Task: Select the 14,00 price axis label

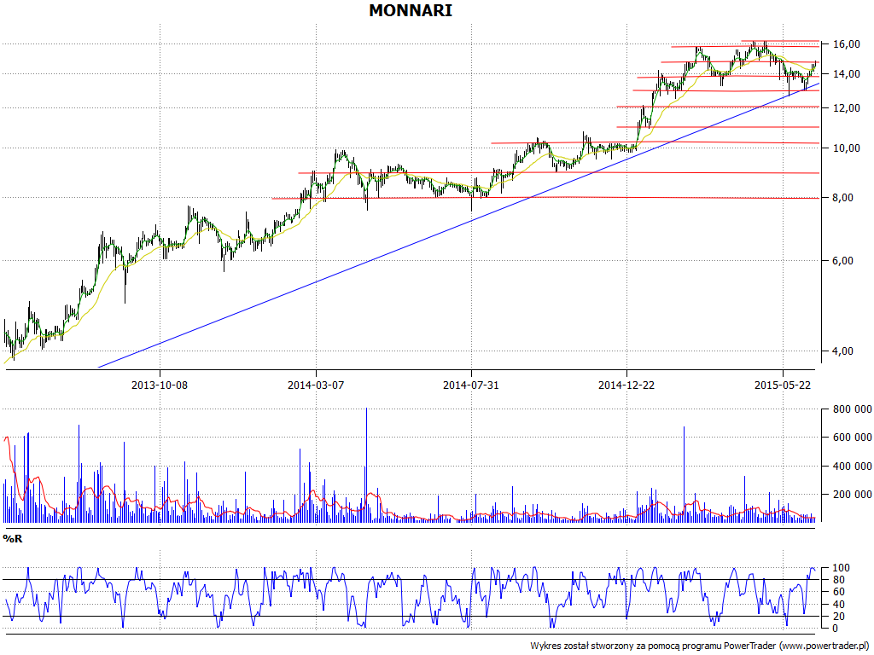Action: point(847,74)
